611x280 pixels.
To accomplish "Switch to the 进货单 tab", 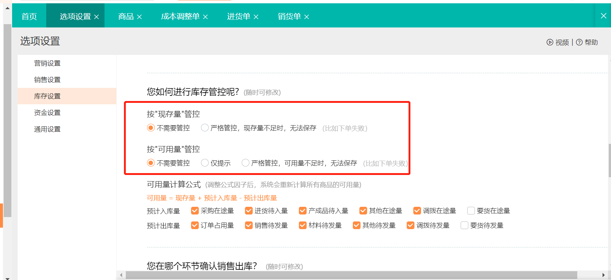I will (238, 16).
